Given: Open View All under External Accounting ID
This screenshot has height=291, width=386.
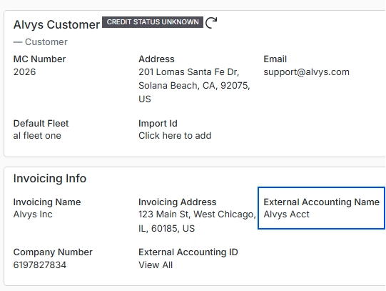Looking at the screenshot, I should point(156,265).
